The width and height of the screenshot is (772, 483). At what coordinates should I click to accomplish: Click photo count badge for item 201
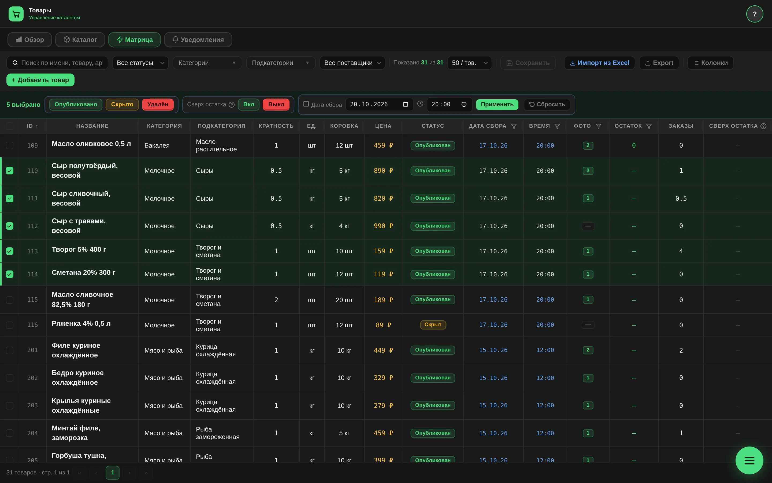point(588,350)
